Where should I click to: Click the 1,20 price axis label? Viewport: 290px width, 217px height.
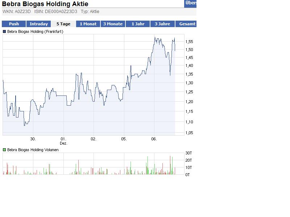[x=189, y=102]
